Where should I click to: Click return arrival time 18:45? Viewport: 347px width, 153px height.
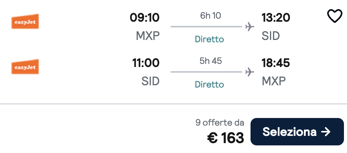pyautogui.click(x=276, y=62)
